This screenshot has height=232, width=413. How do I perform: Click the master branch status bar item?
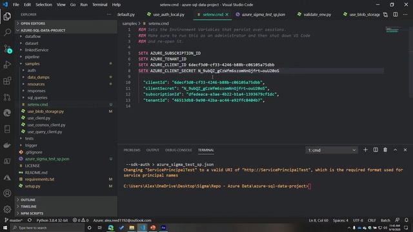pos(14,220)
